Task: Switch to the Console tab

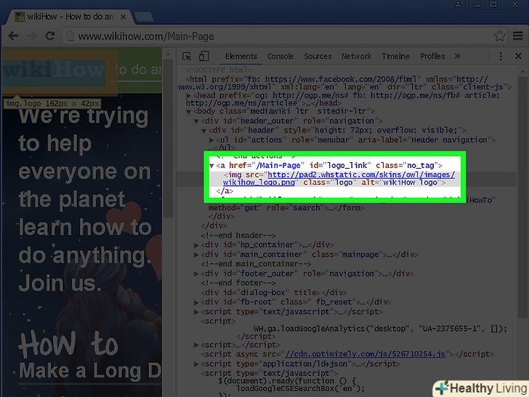Action: point(280,57)
